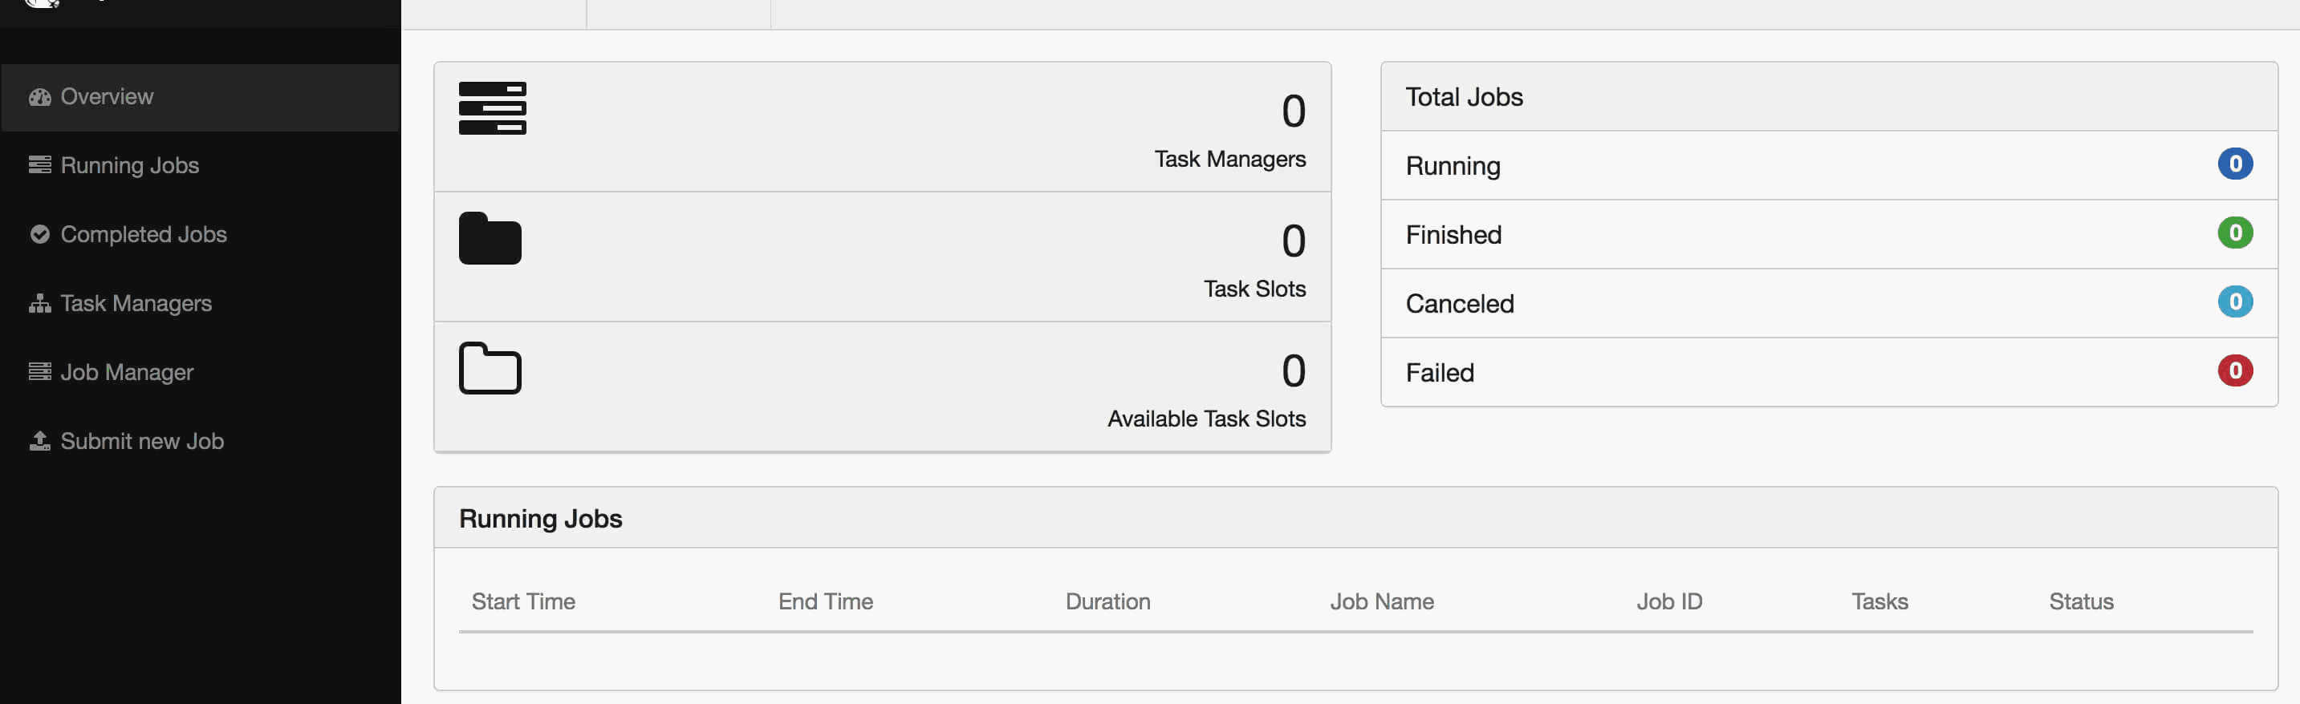
Task: Click the light blue Canceled count badge
Action: [2235, 301]
